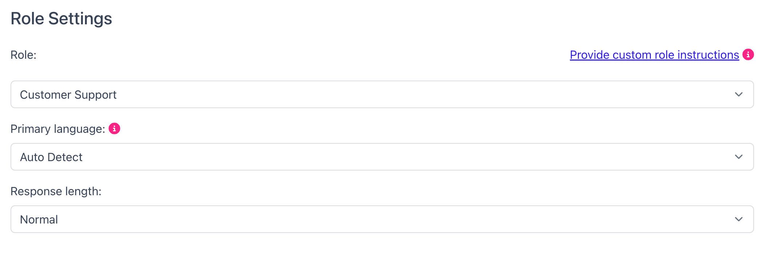Change the response length from Normal

382,219
